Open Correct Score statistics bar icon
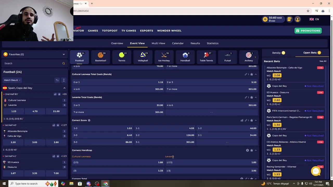The width and height of the screenshot is (333, 187). [x=242, y=120]
